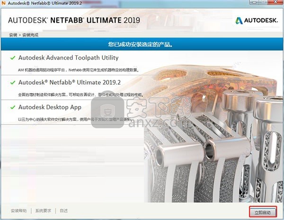Open the 安装帮助 installation help link
Screen dimensions: 284x220
coord(18,211)
